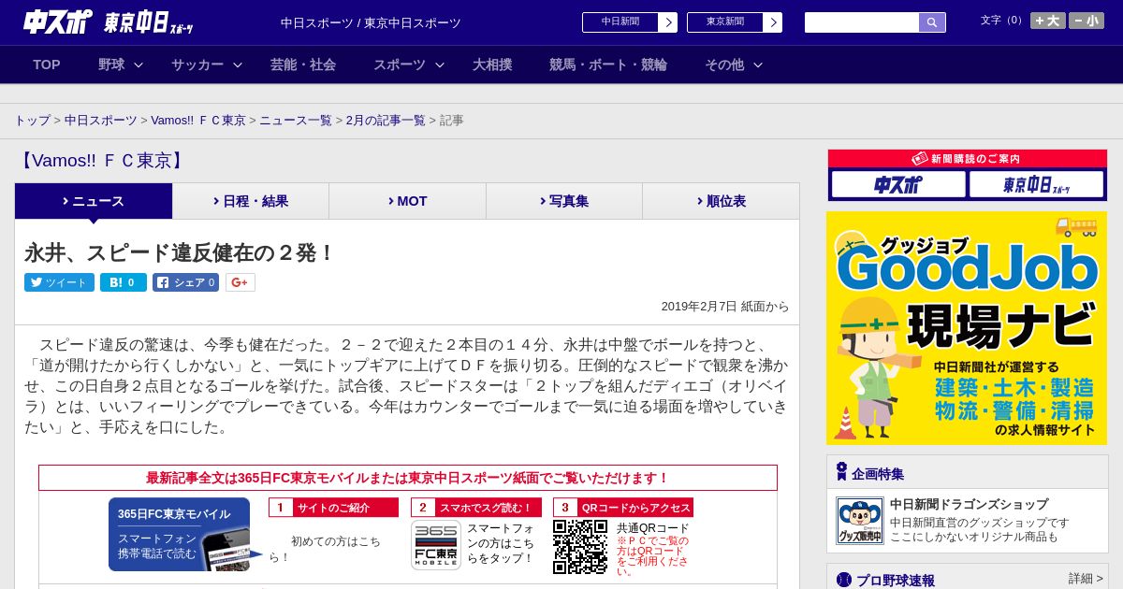Expand the スポーツ navigation menu
Image resolution: width=1123 pixels, height=589 pixels.
409,65
